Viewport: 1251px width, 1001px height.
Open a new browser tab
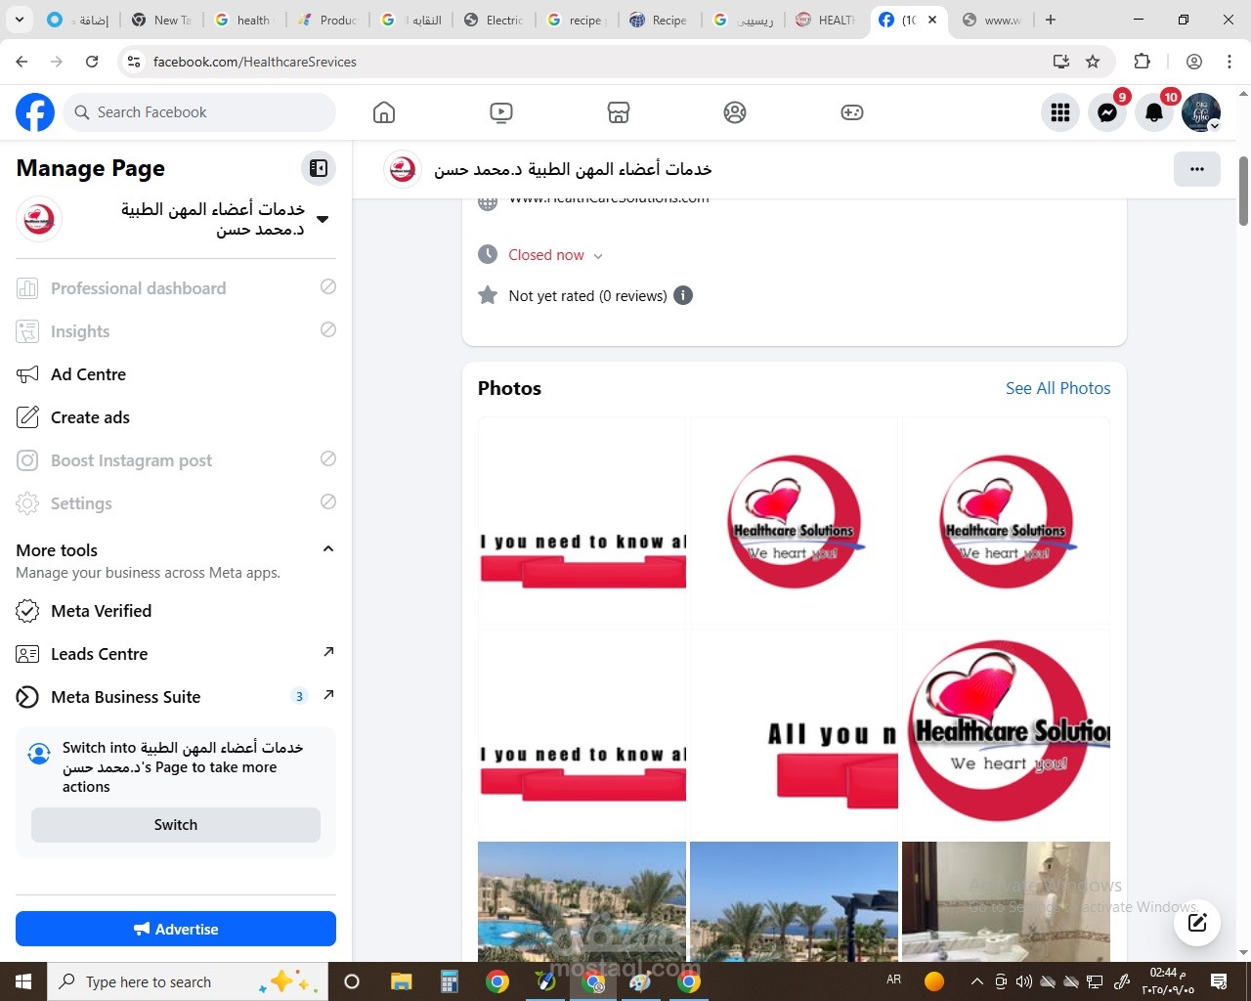click(x=1051, y=20)
